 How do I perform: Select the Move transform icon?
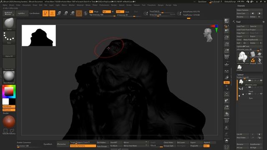tap(59, 13)
